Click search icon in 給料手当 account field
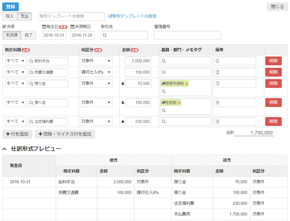This screenshot has width=290, height=221. click(31, 61)
